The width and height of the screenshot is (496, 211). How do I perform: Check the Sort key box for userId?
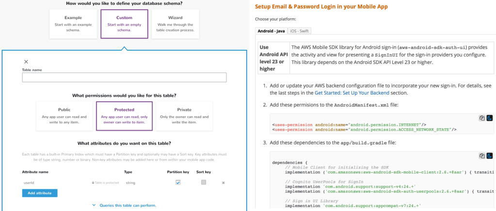tap(204, 182)
